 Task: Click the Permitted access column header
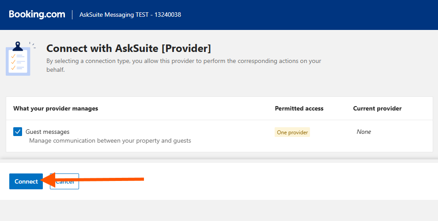299,108
